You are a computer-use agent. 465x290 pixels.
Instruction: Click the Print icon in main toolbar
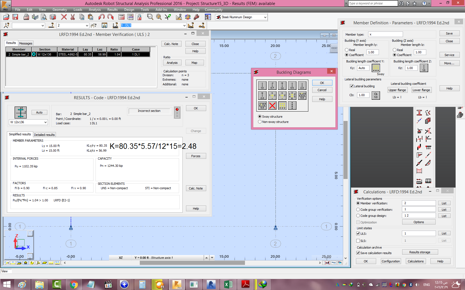coord(26,17)
